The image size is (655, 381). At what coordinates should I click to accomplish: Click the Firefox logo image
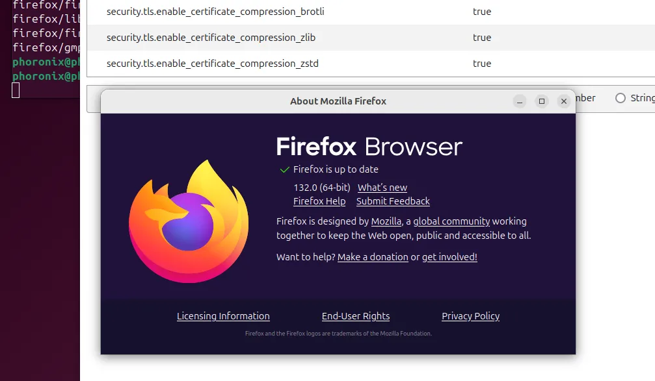189,221
